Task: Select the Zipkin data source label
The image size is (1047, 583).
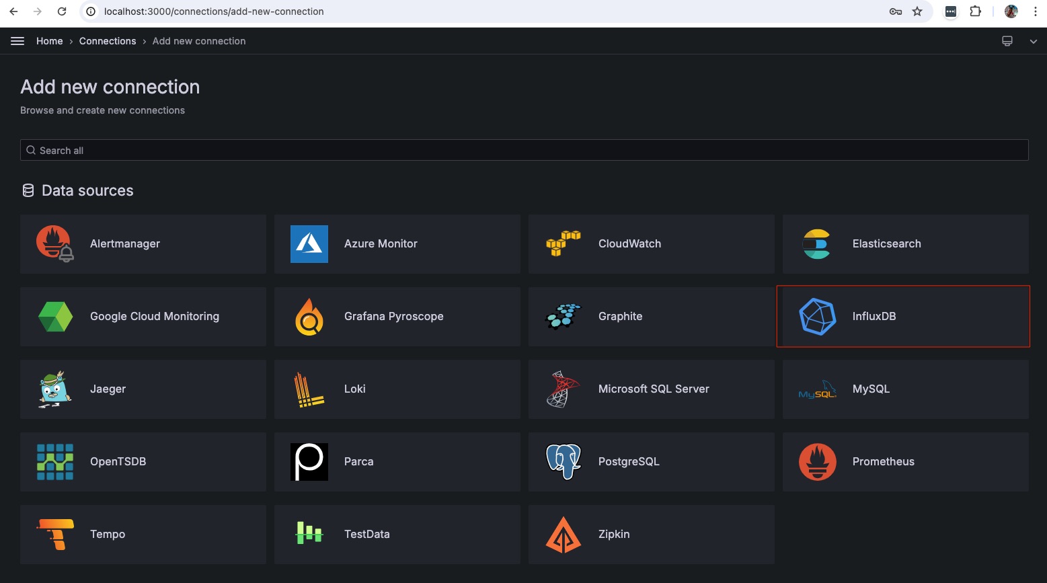Action: click(x=614, y=535)
